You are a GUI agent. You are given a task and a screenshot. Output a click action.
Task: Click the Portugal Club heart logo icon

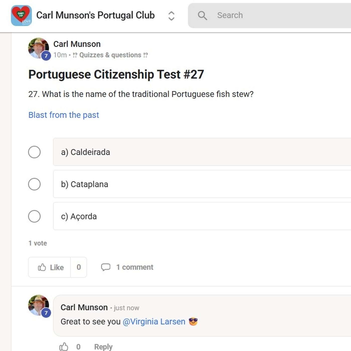21,16
